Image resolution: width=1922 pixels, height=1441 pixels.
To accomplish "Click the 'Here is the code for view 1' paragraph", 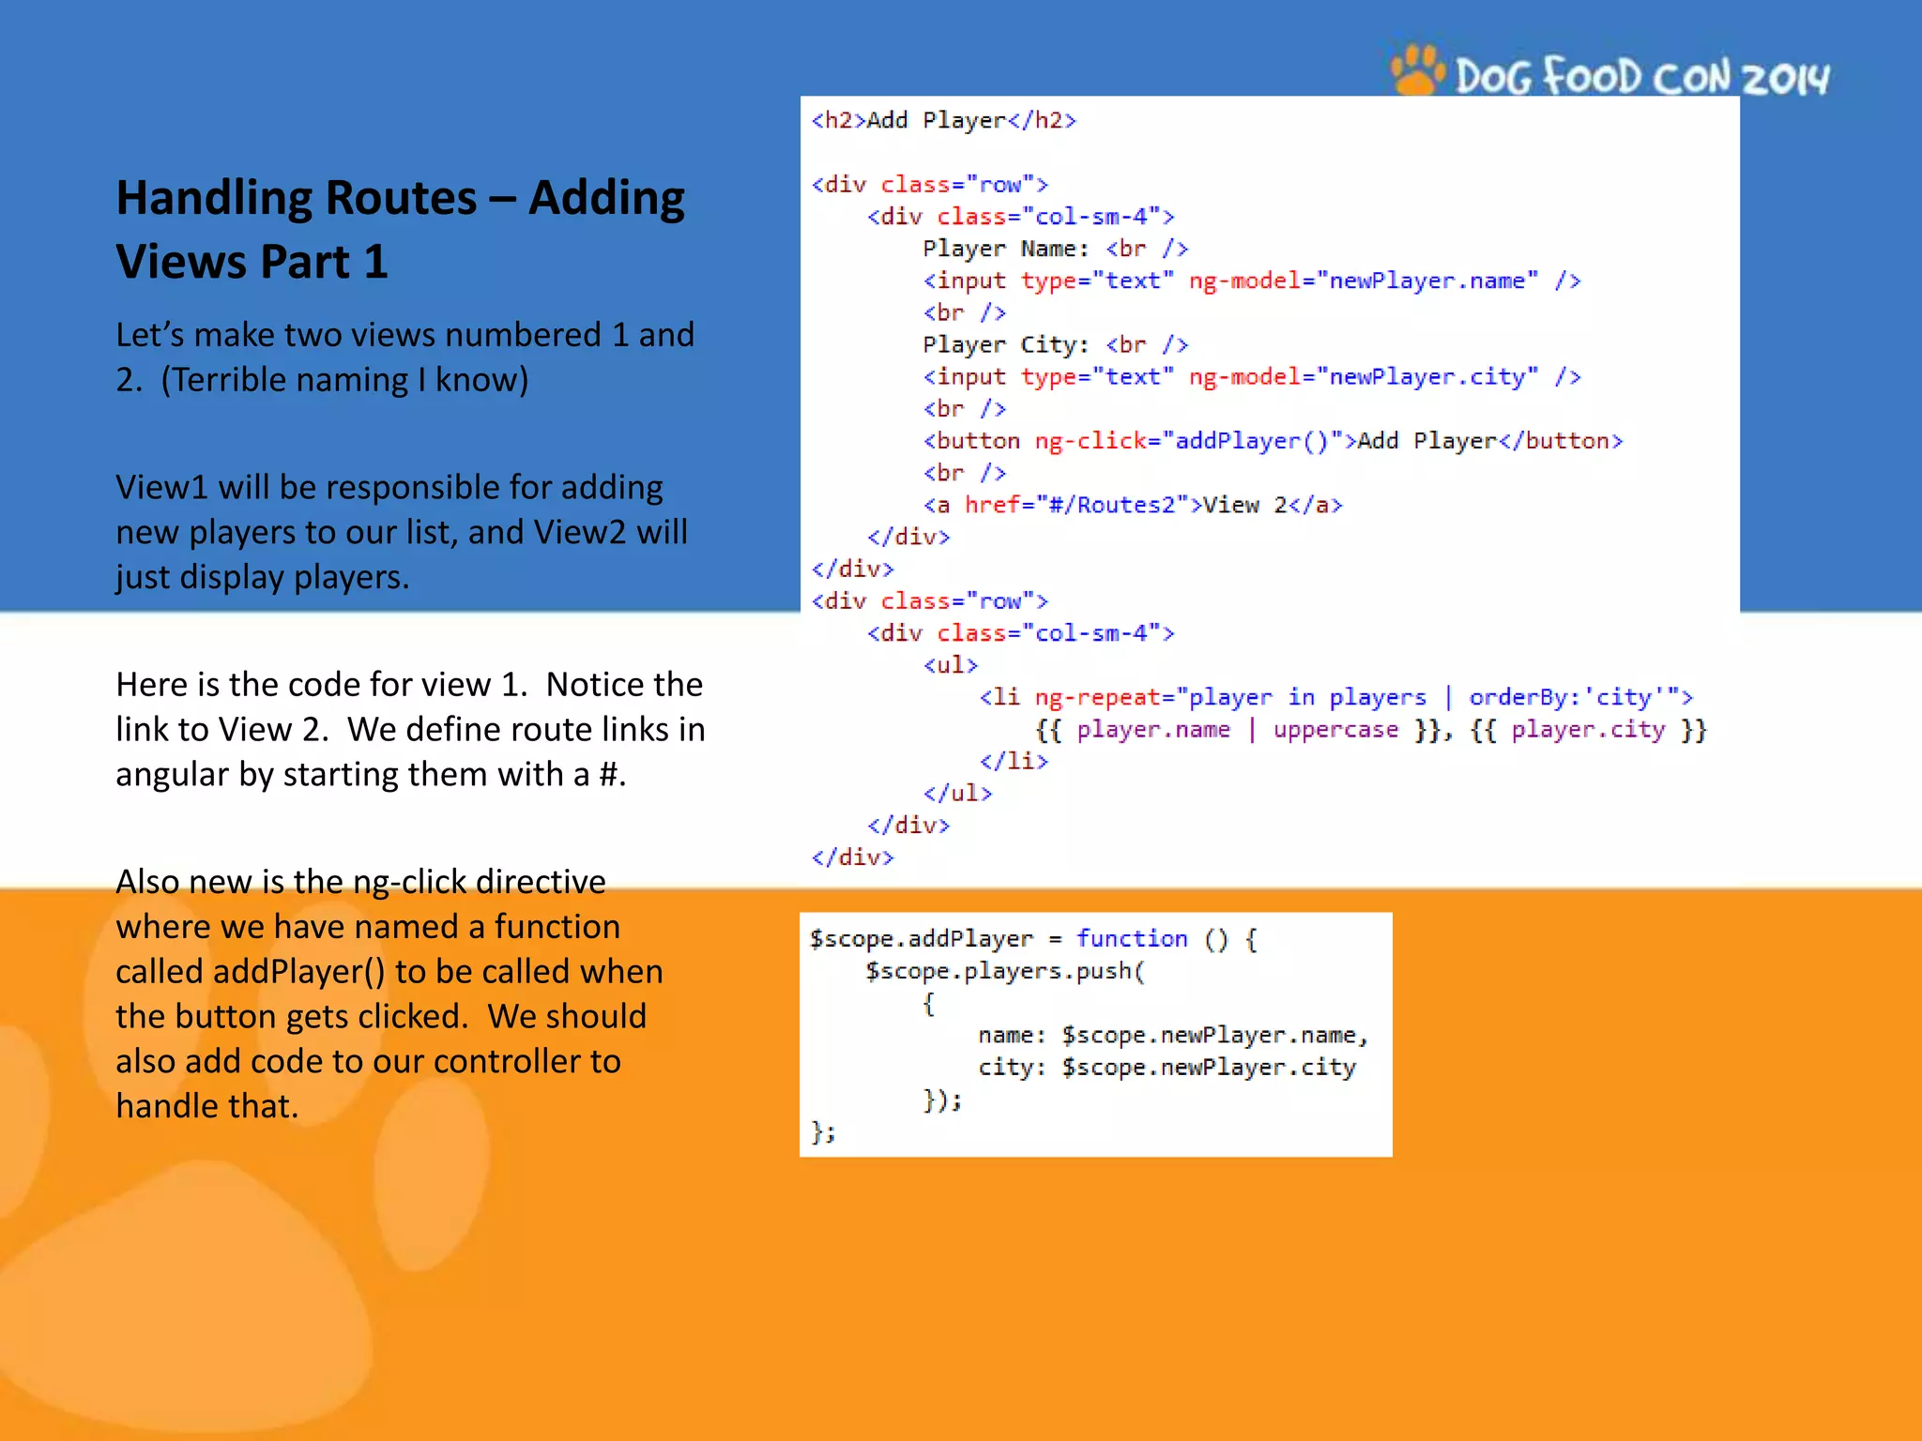I will [410, 729].
